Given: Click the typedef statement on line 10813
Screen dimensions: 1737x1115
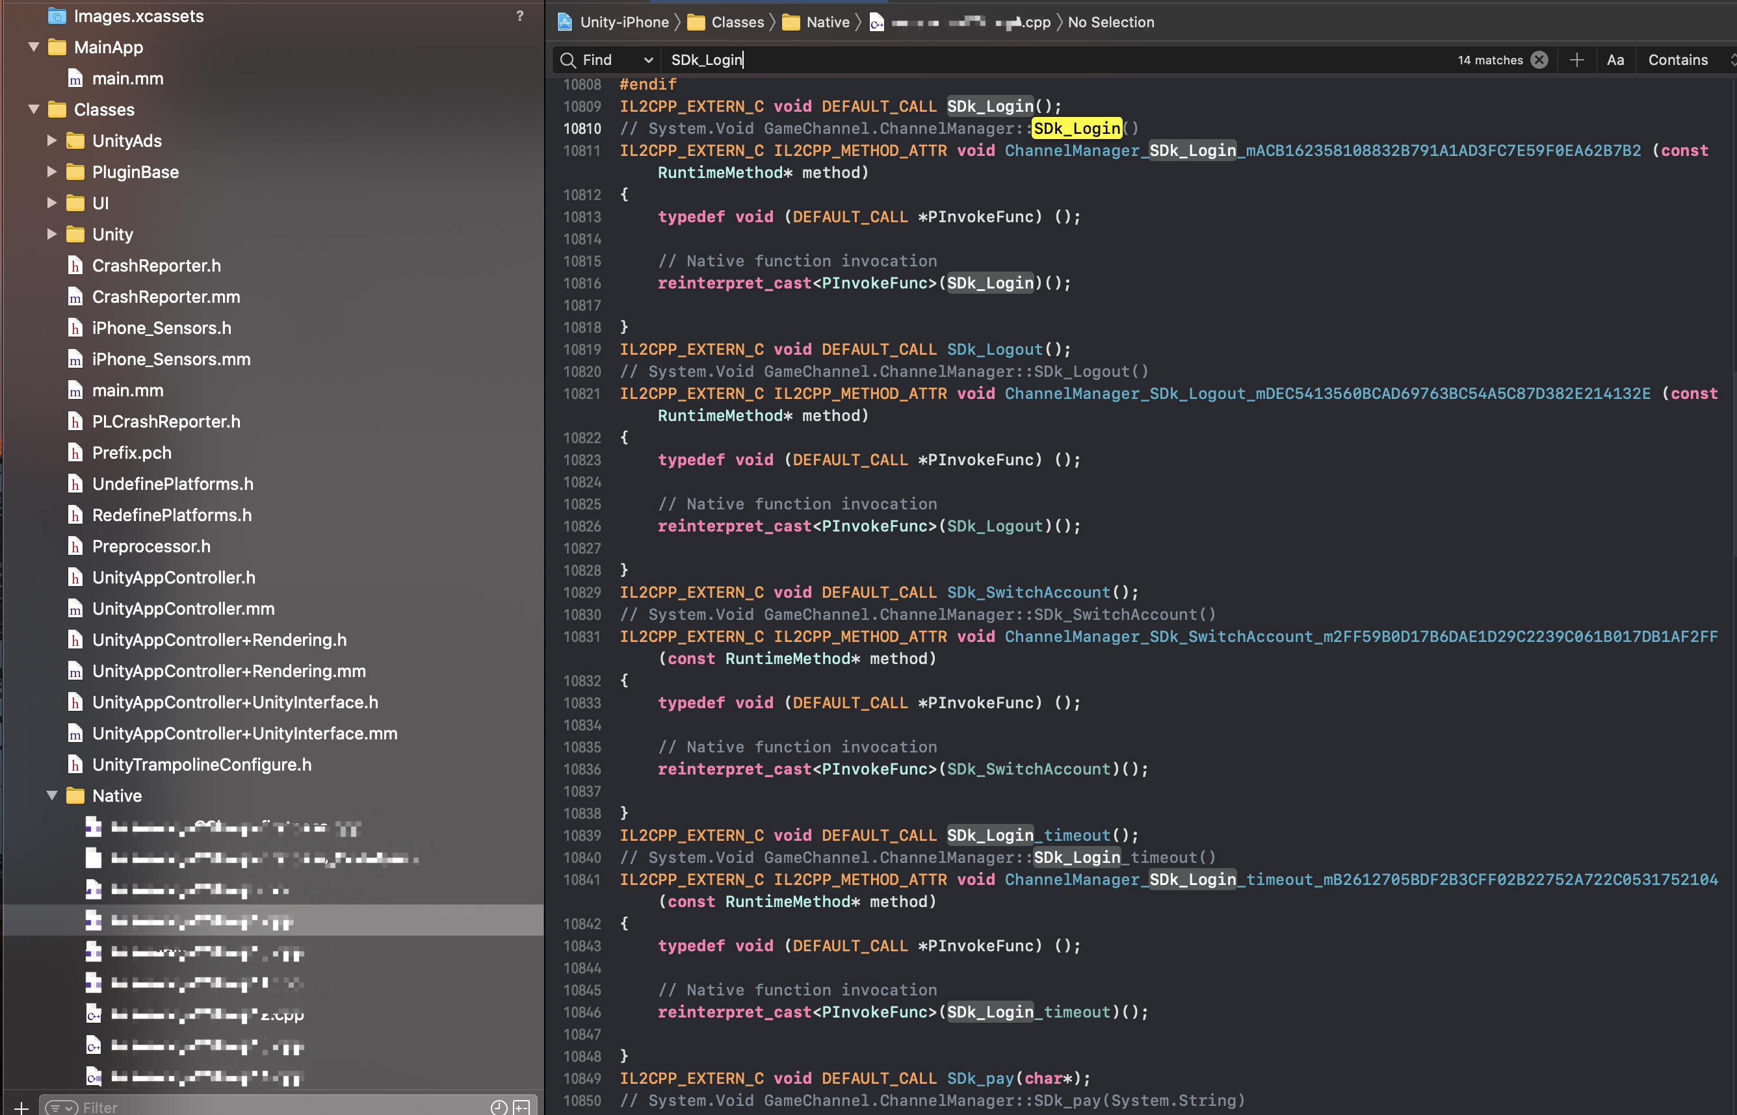Looking at the screenshot, I should 869,216.
